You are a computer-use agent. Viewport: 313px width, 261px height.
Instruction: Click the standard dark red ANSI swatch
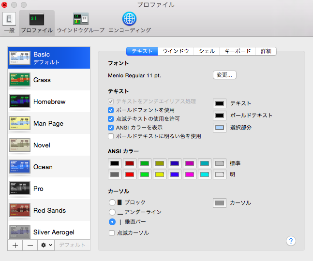coord(130,163)
